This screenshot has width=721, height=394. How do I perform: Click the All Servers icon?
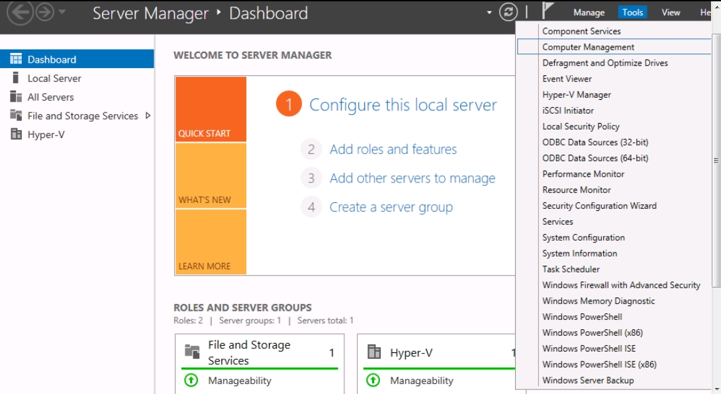[x=16, y=97]
